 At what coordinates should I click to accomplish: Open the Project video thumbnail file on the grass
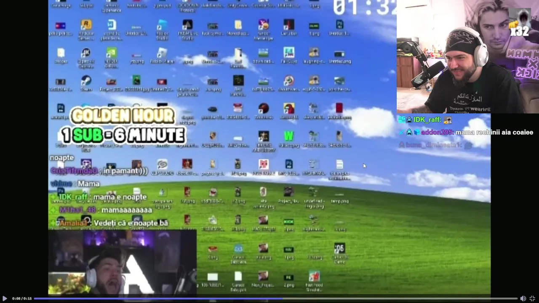pos(288,192)
